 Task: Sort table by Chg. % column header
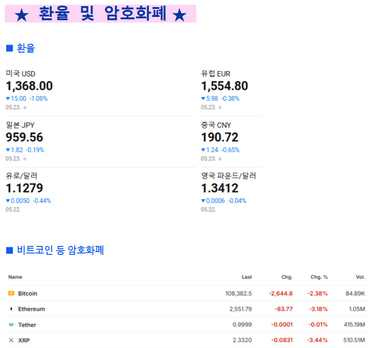point(319,277)
